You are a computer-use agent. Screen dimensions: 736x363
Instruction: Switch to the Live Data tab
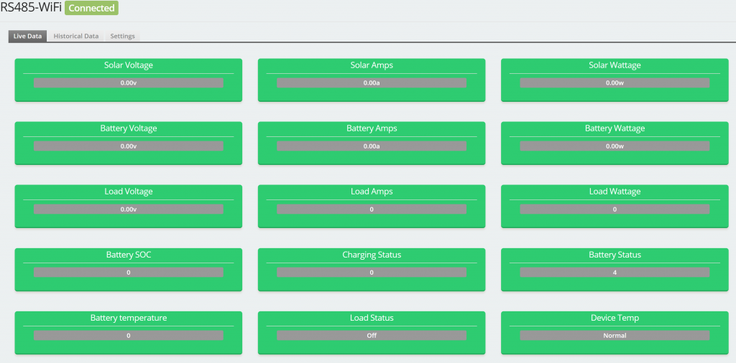27,36
